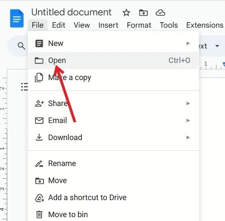Click the Open folder icon in the File menu
Screen dimensions: 225x221
coord(39,60)
